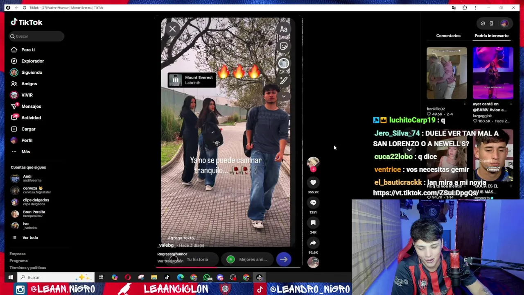Post with the blue arrow send button
This screenshot has height=295, width=524.
[284, 259]
